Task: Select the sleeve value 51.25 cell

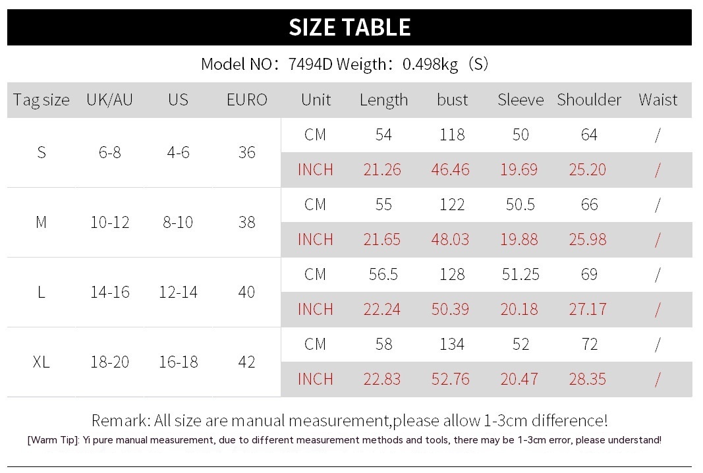Action: [520, 275]
